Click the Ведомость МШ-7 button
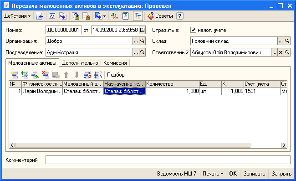 [177, 174]
